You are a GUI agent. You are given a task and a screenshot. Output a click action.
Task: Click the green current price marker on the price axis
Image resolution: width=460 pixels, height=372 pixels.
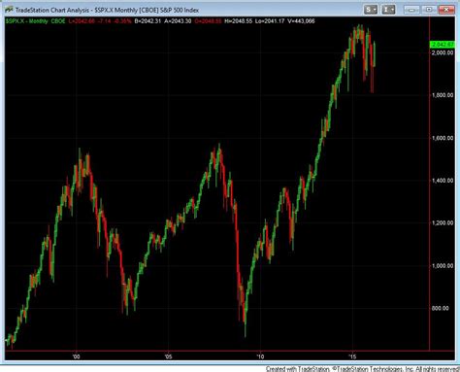pos(442,45)
